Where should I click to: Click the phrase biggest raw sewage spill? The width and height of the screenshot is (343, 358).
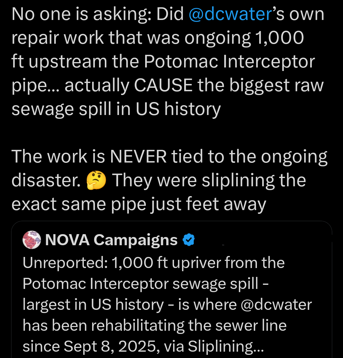pyautogui.click(x=222, y=95)
